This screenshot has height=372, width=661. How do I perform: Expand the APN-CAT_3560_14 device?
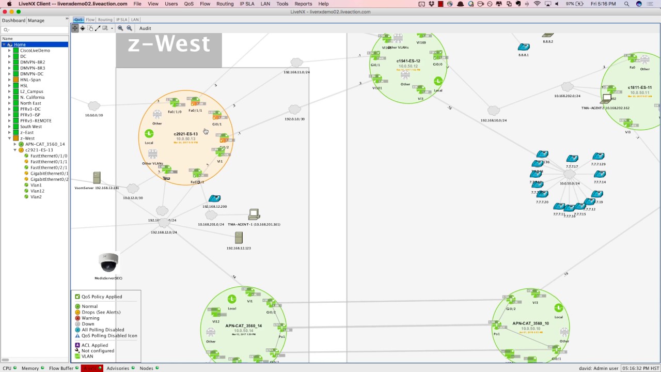coord(15,144)
